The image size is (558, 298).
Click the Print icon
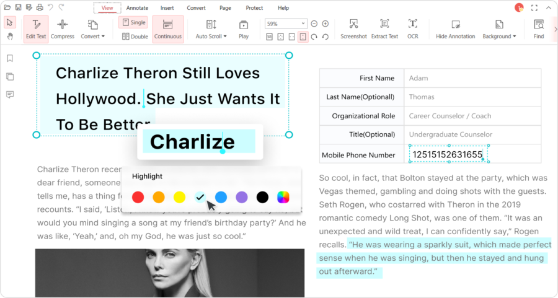(40, 7)
